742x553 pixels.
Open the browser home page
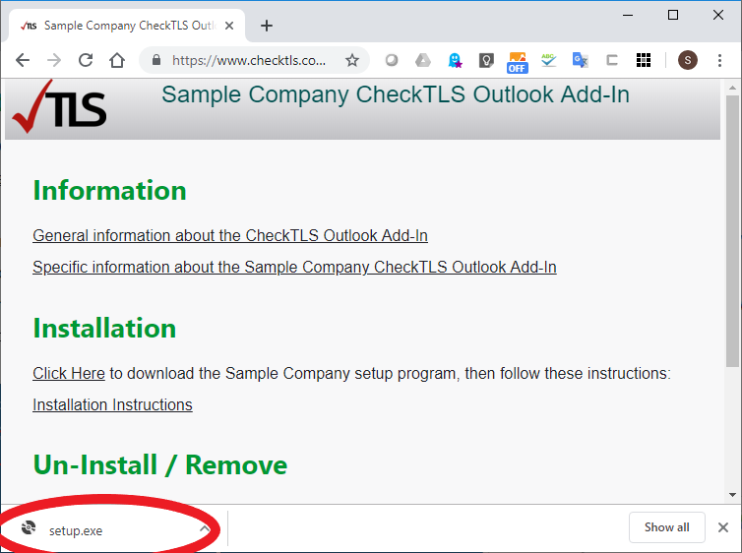[x=117, y=60]
